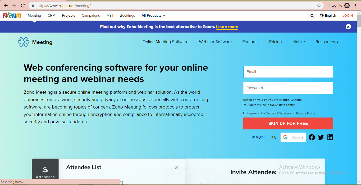361x185 pixels.
Task: Sign in using the Google button
Action: (293, 137)
